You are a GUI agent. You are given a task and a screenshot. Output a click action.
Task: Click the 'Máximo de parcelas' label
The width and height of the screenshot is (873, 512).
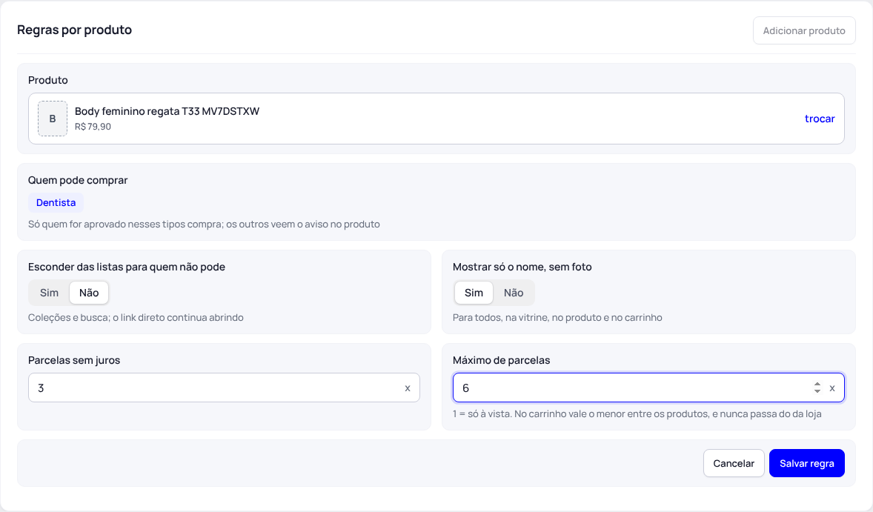pos(501,361)
